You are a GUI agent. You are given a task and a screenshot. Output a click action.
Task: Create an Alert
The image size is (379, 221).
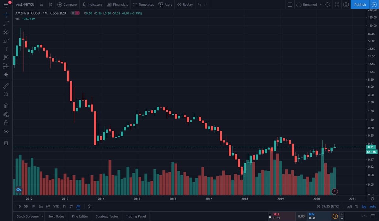click(165, 4)
